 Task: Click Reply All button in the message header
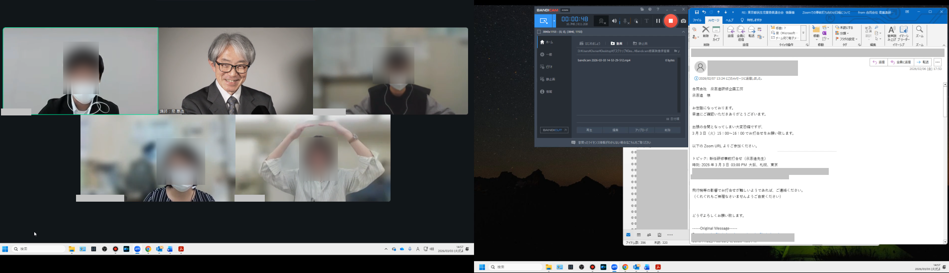[901, 62]
